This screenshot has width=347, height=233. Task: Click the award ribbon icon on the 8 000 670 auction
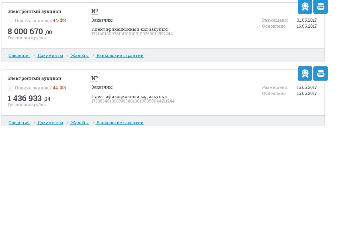[305, 7]
